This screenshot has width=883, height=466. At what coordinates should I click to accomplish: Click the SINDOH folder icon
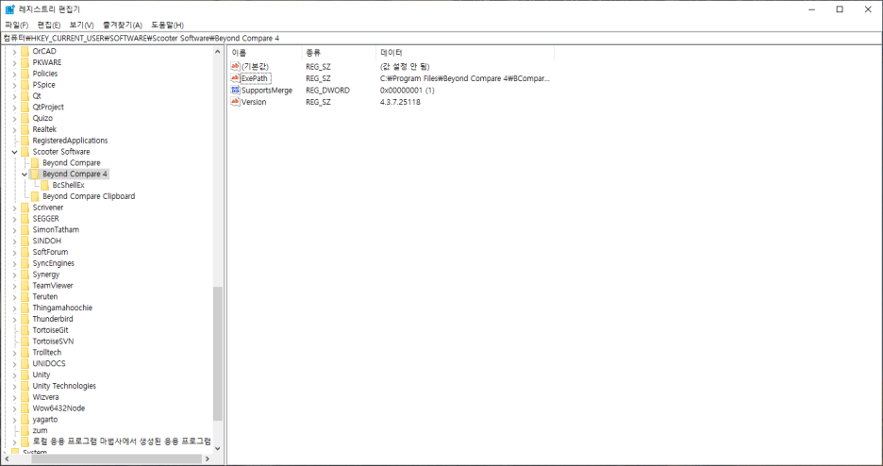point(25,241)
